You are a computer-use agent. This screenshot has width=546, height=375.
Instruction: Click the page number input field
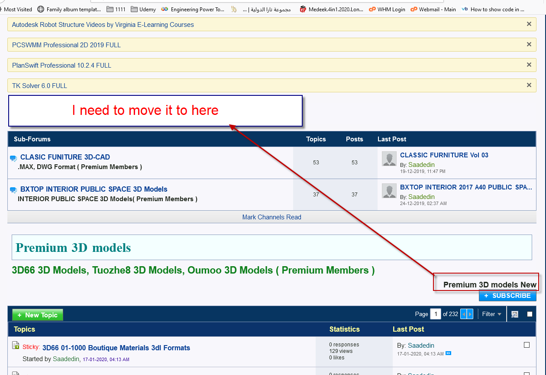pyautogui.click(x=435, y=314)
